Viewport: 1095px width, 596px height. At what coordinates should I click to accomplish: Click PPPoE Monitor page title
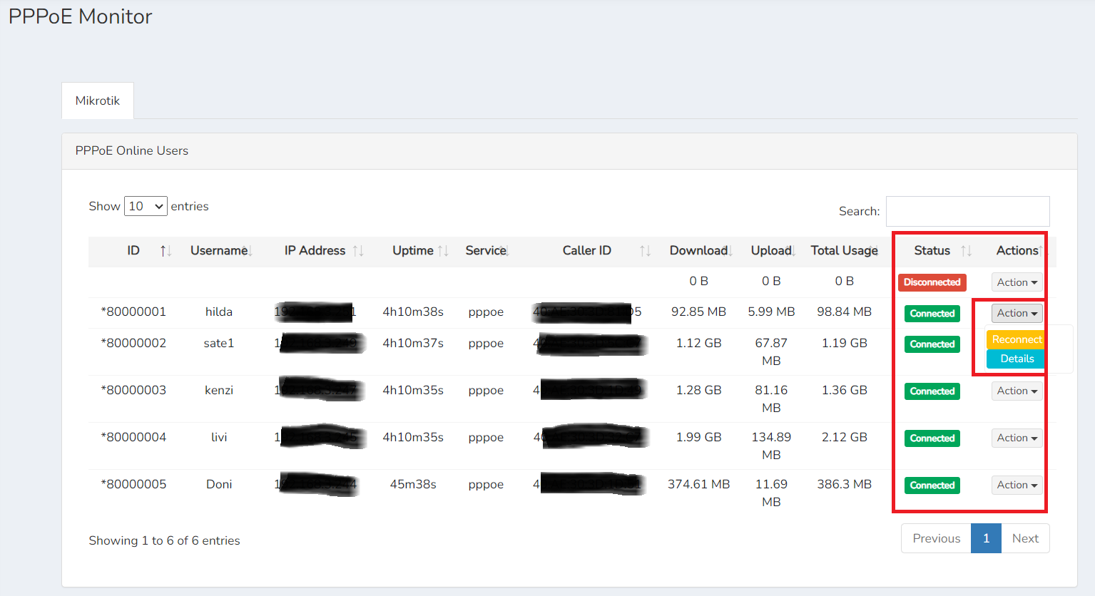80,16
